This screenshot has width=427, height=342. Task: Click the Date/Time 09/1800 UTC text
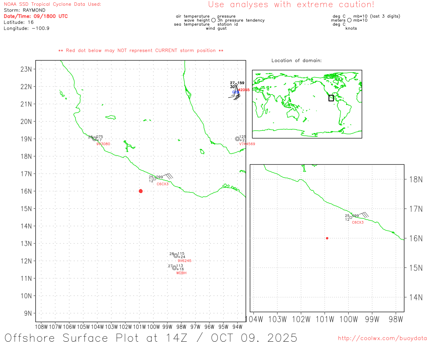tap(36, 16)
